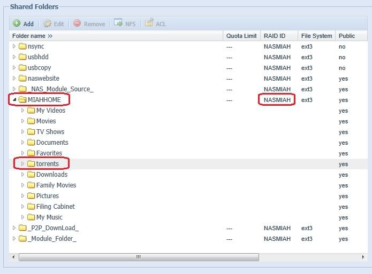372x274 pixels.
Task: Click the Add shared folder button
Action: [23, 24]
